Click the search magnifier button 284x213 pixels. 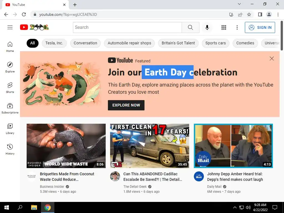190,27
